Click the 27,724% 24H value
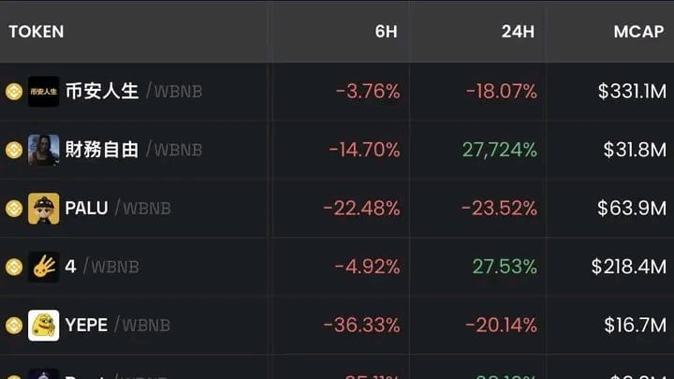This screenshot has width=674, height=379. (499, 150)
